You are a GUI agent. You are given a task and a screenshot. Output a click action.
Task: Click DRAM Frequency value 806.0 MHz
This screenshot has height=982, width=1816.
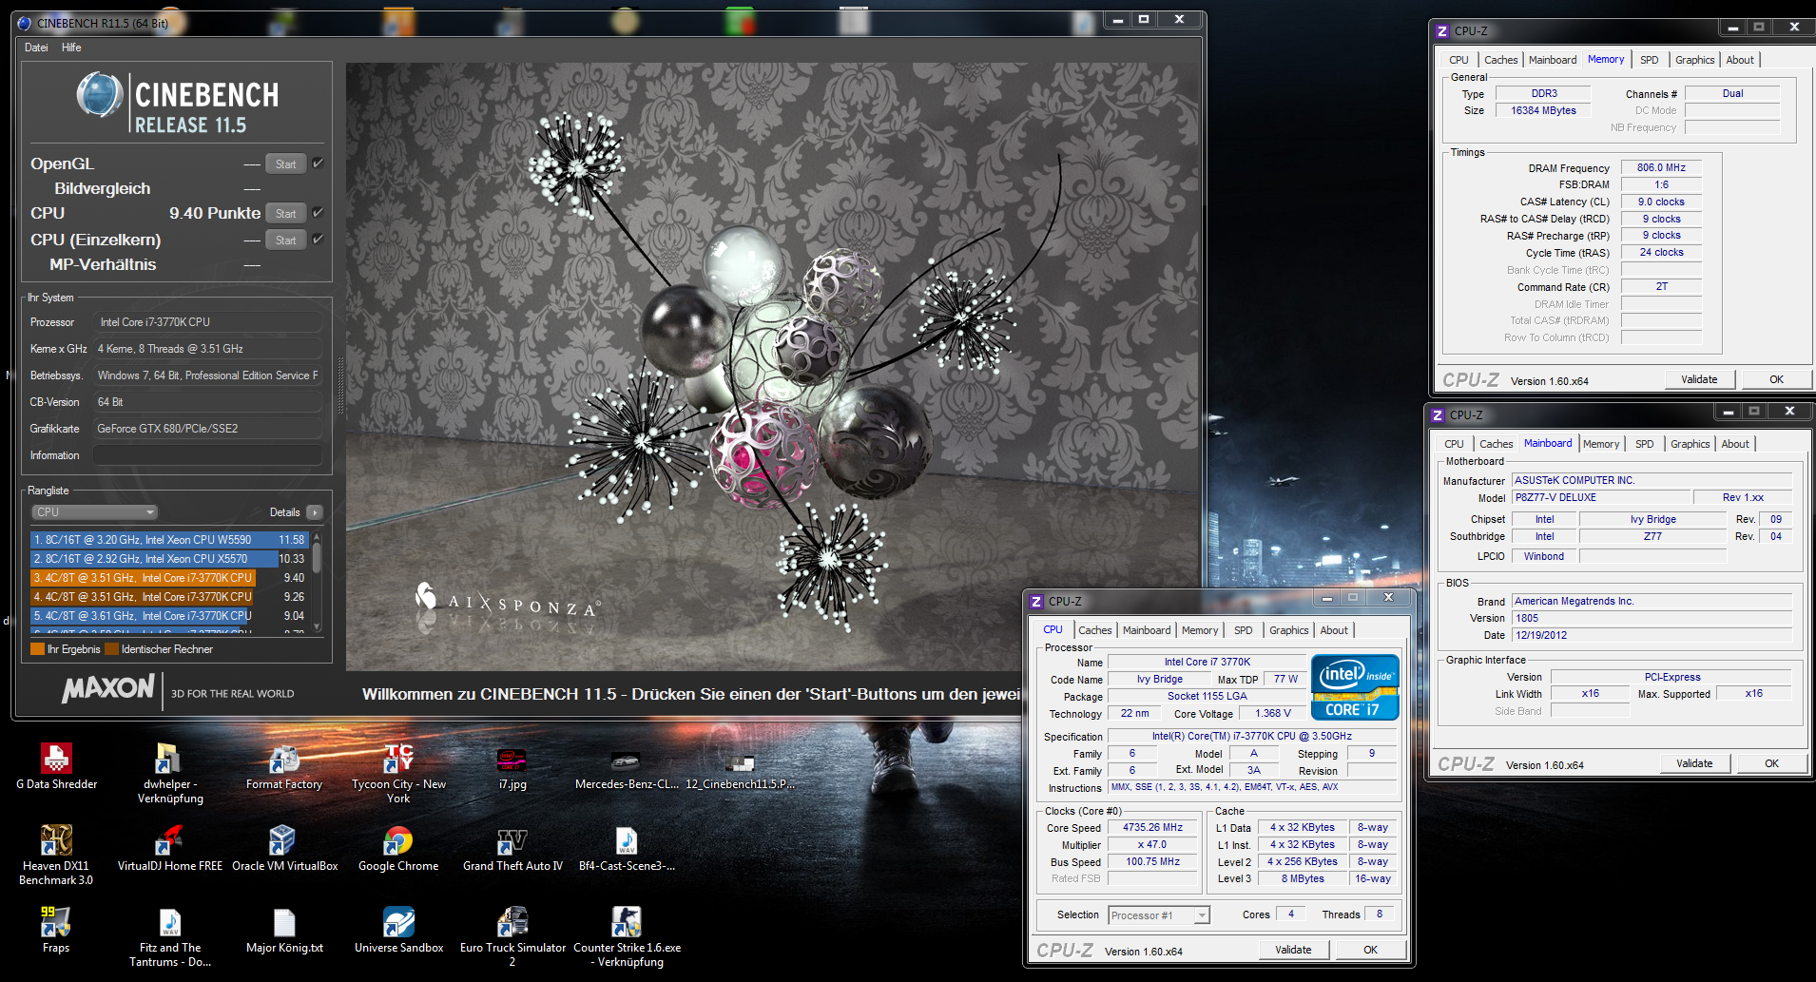(1661, 168)
